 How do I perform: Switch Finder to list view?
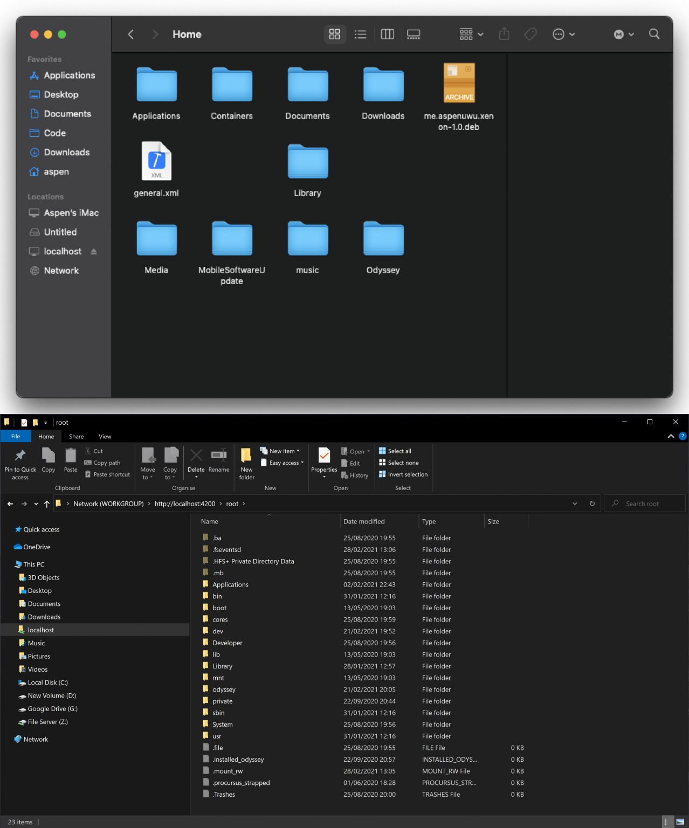tap(360, 34)
